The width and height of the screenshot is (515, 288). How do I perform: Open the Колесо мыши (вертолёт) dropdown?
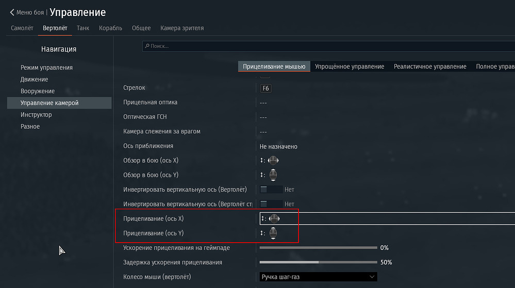[318, 277]
